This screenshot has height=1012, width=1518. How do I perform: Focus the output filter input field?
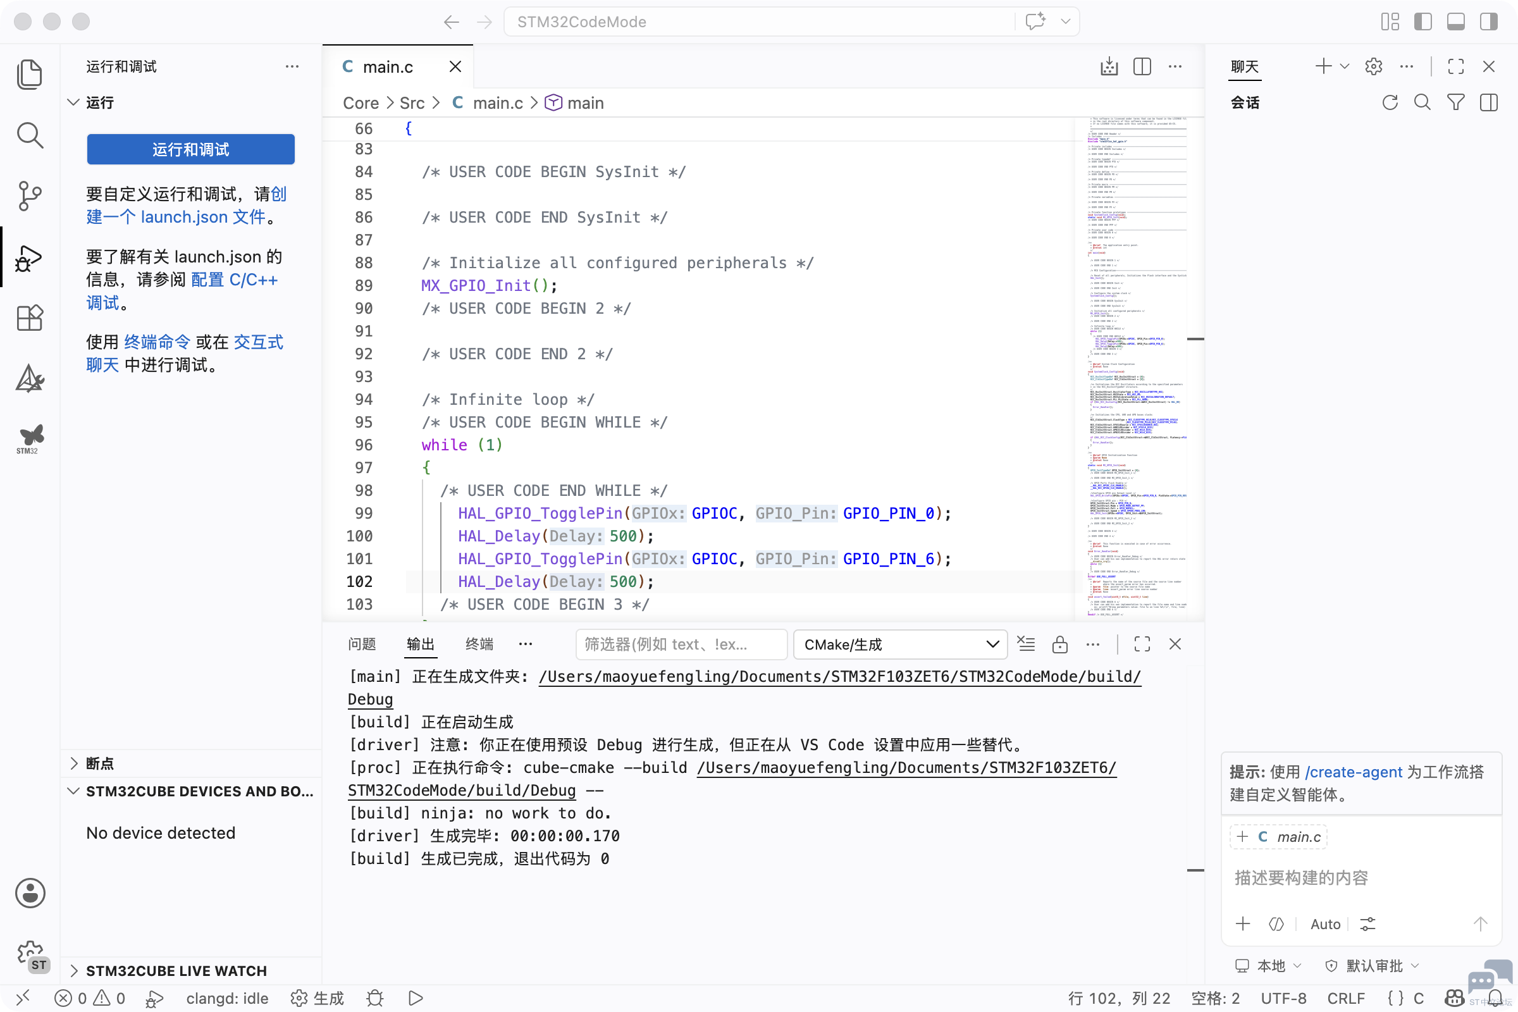[x=681, y=644]
